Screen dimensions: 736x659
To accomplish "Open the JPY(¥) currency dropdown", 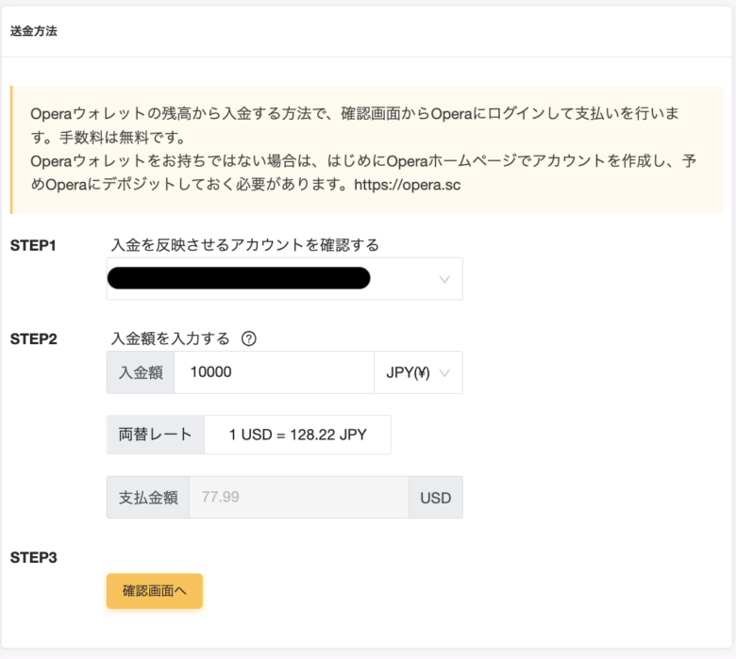I will point(418,372).
